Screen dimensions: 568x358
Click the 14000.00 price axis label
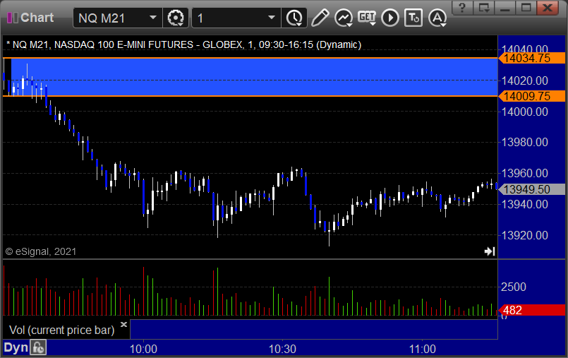pos(524,112)
